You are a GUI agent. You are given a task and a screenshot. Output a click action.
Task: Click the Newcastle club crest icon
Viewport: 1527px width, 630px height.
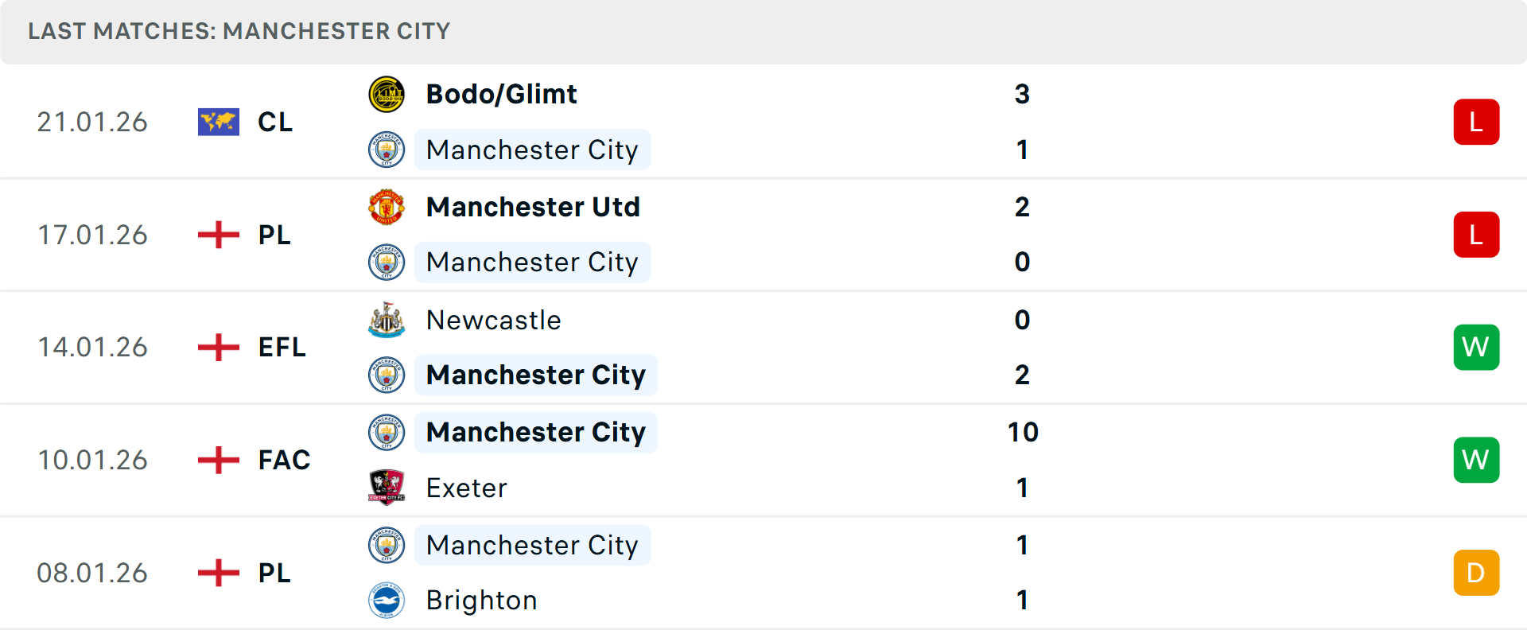point(387,320)
